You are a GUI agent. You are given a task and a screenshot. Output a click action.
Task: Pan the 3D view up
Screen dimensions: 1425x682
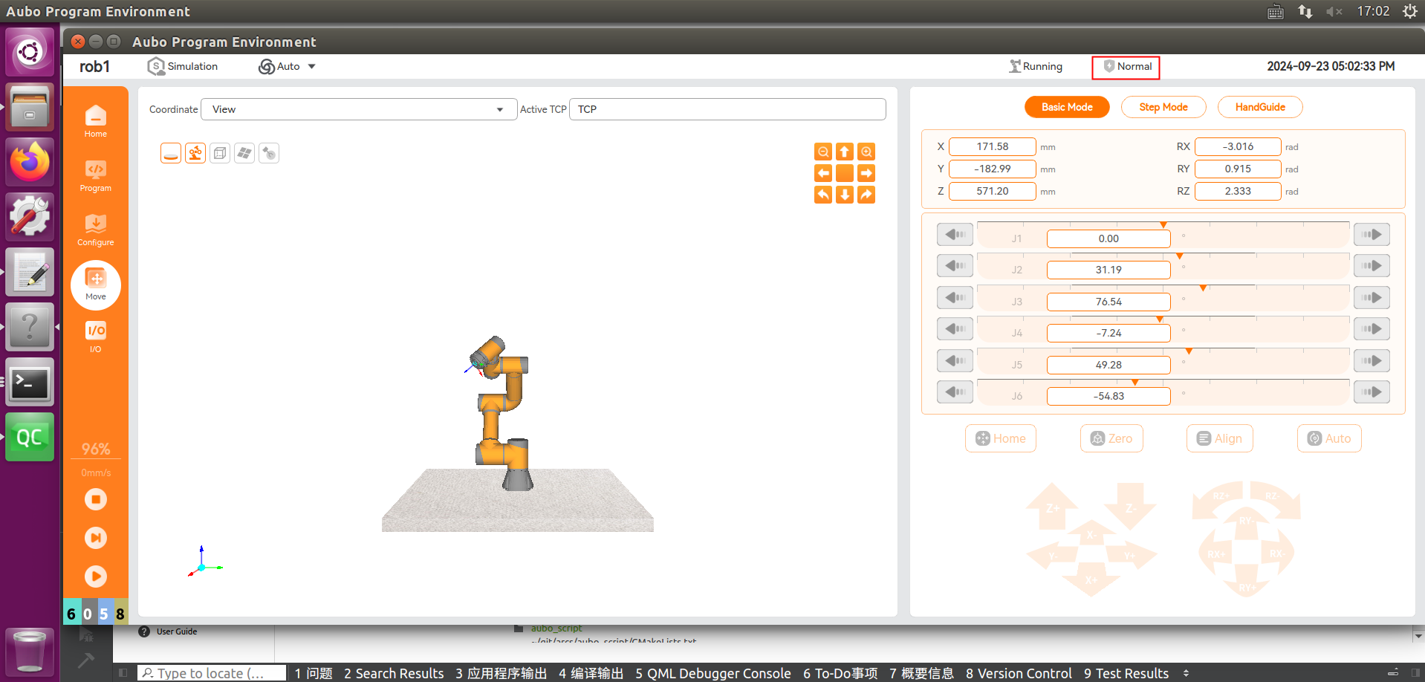pos(845,152)
